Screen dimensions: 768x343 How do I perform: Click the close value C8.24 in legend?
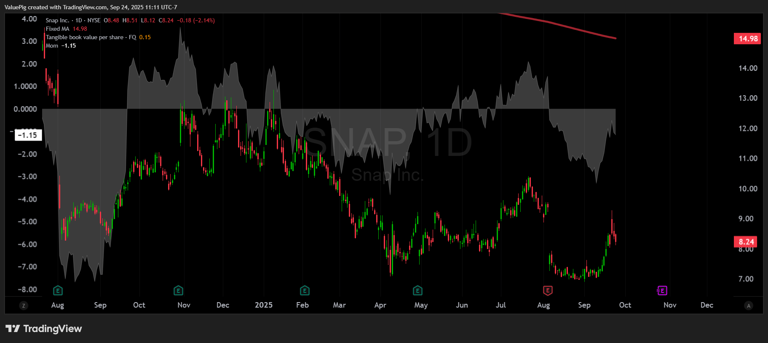166,20
